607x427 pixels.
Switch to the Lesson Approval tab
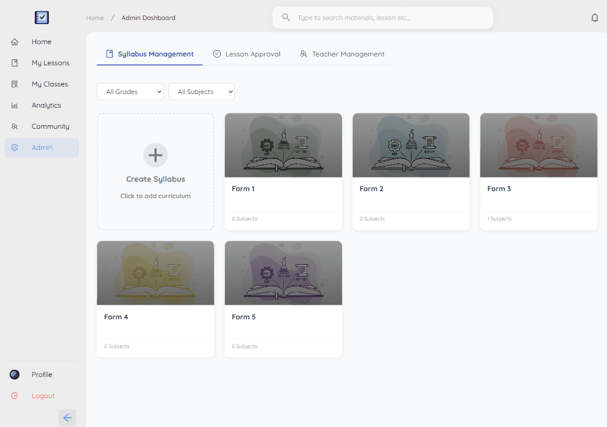247,54
